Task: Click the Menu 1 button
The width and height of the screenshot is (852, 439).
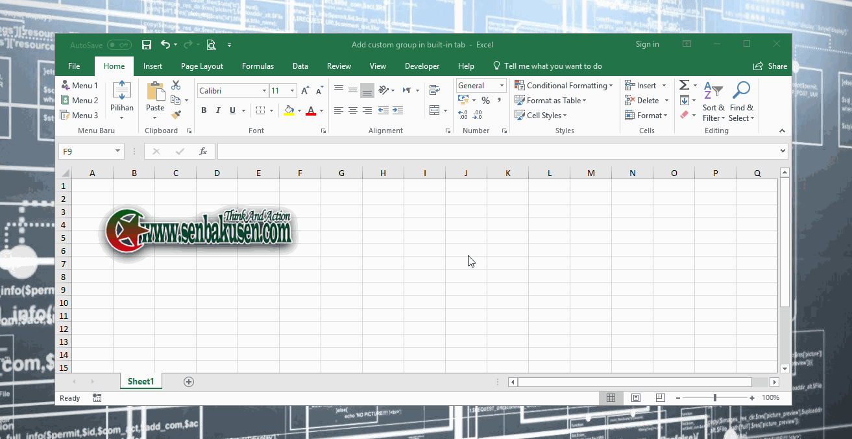Action: pyautogui.click(x=79, y=85)
